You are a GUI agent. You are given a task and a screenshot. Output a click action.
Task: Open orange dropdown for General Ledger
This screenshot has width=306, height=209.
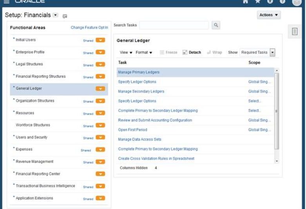(100, 89)
